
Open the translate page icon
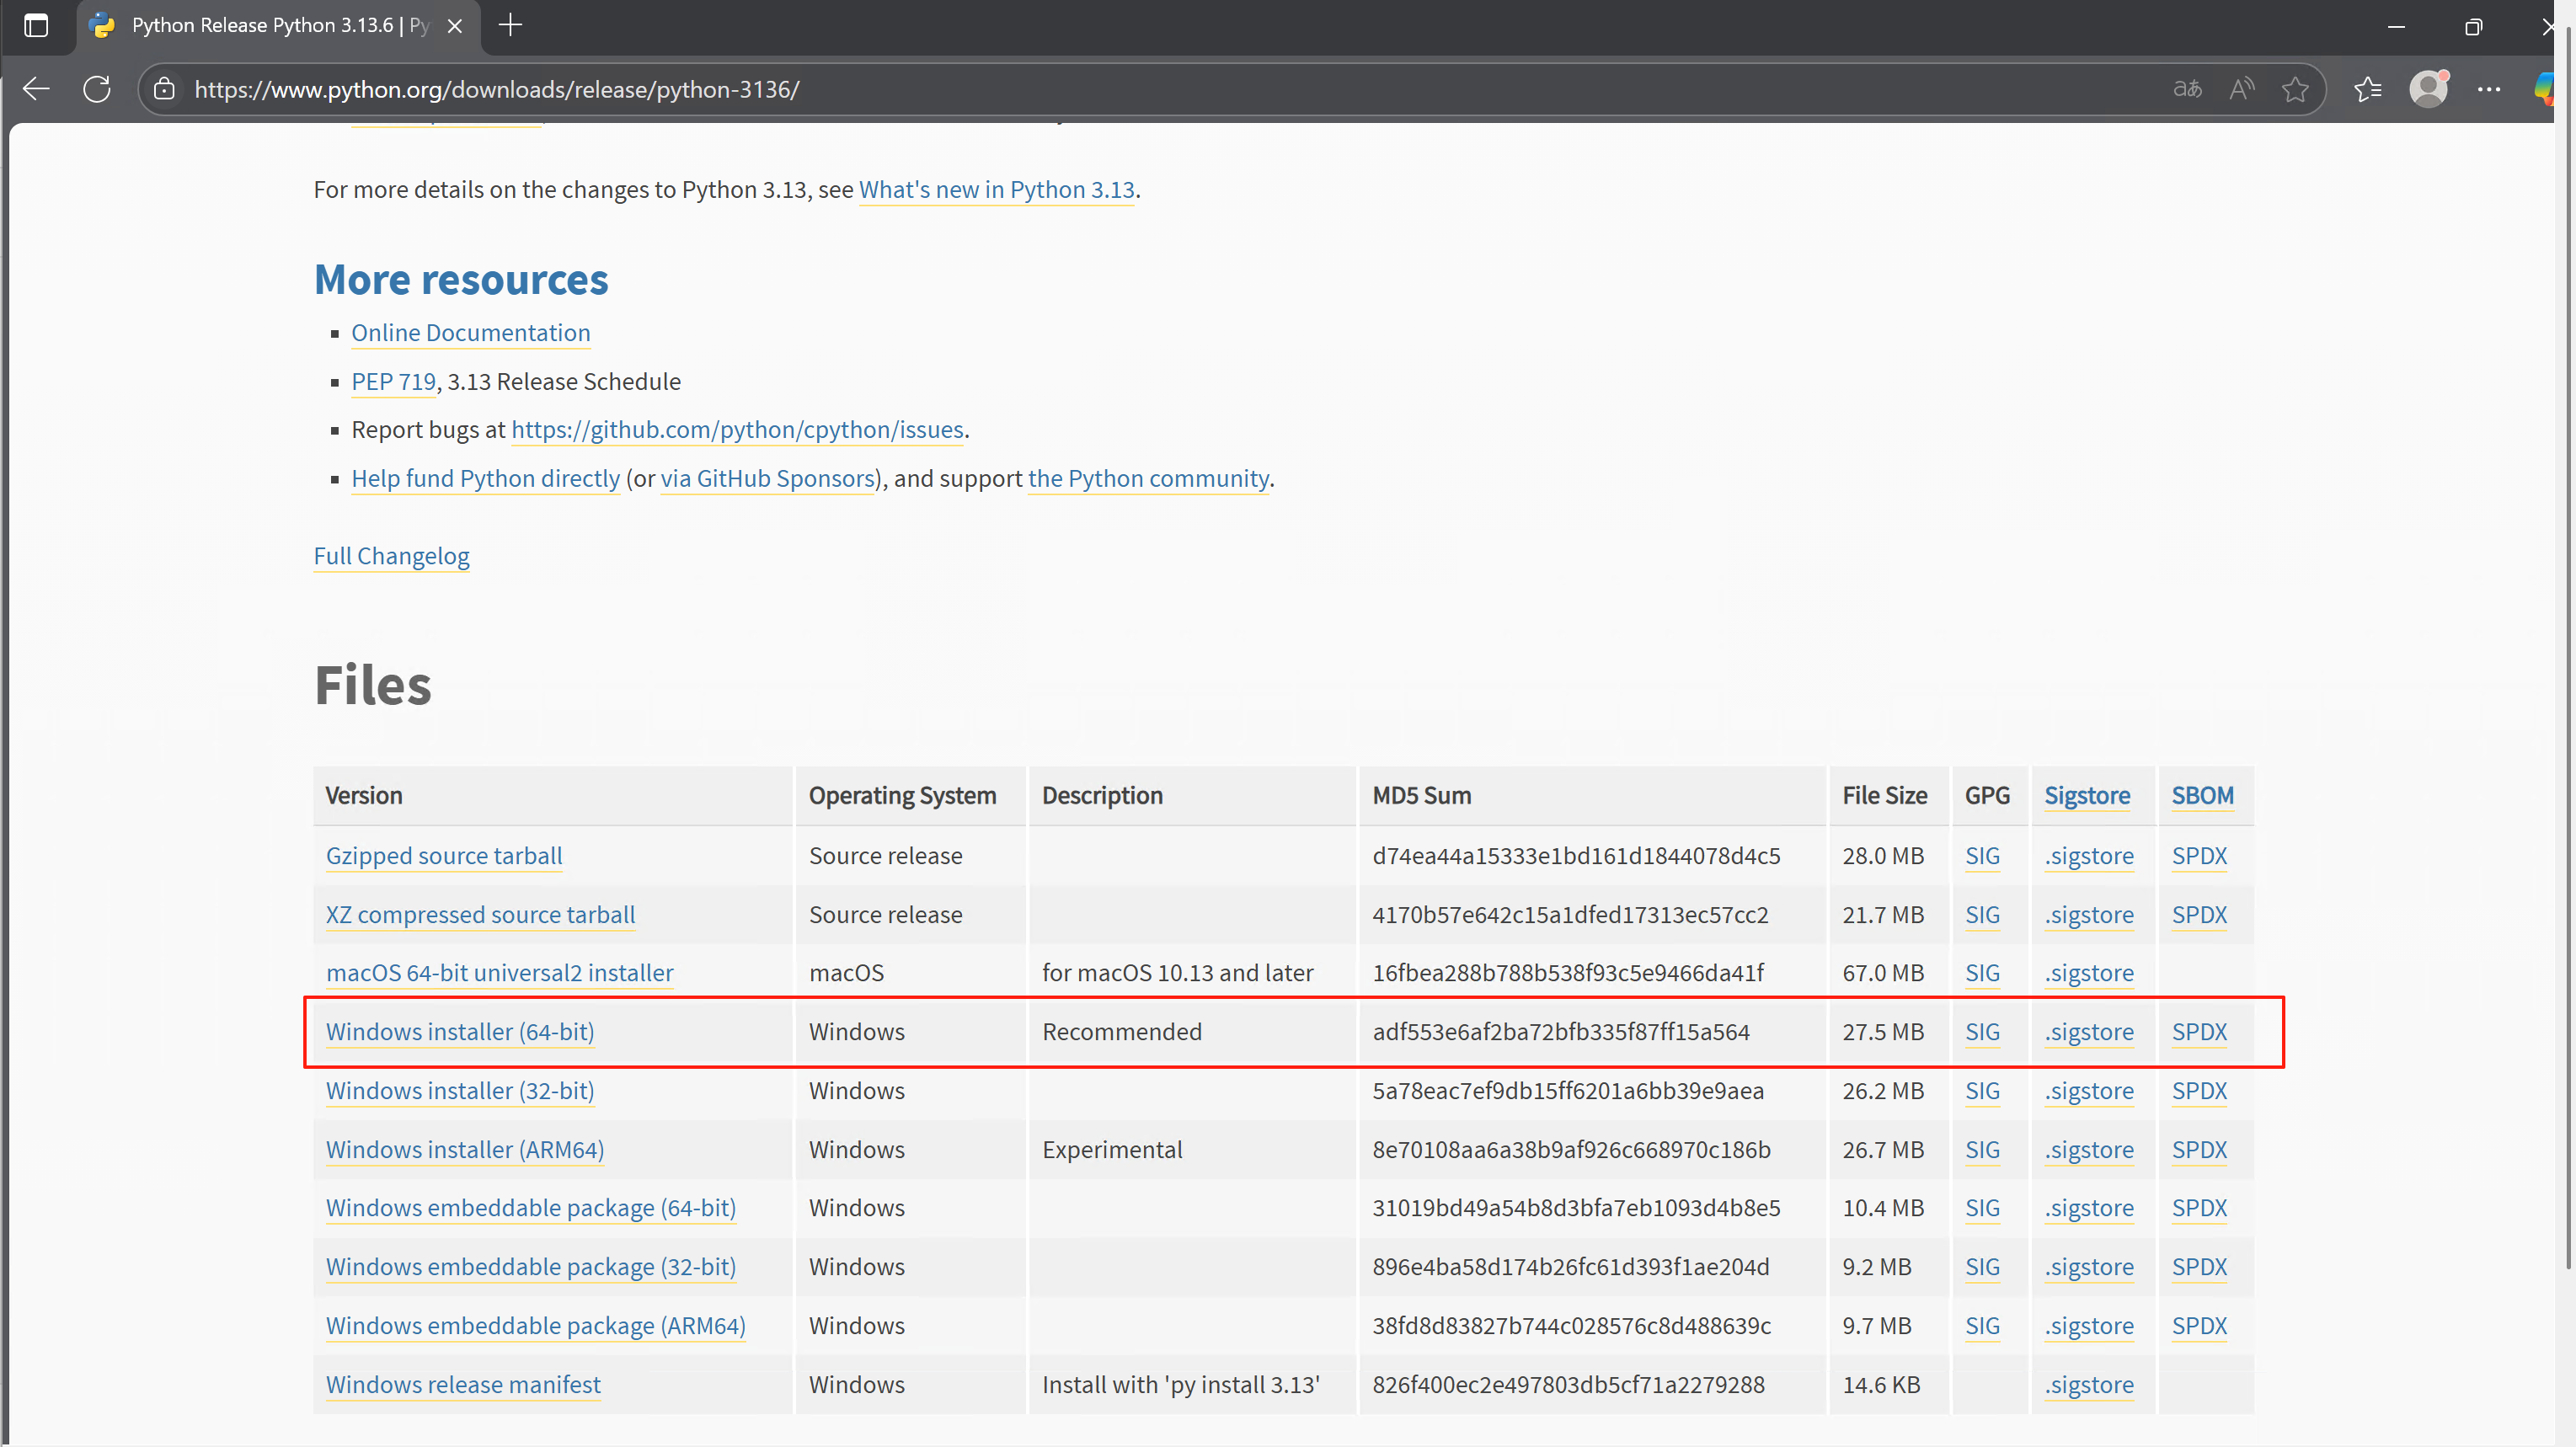tap(2187, 89)
